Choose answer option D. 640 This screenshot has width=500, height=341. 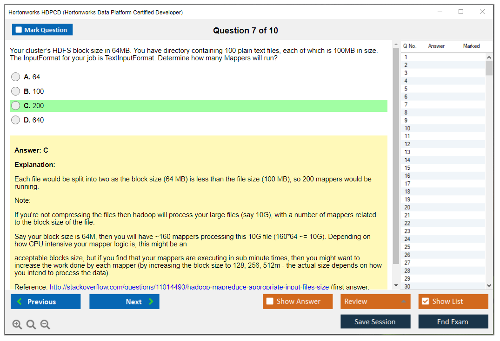click(x=16, y=120)
